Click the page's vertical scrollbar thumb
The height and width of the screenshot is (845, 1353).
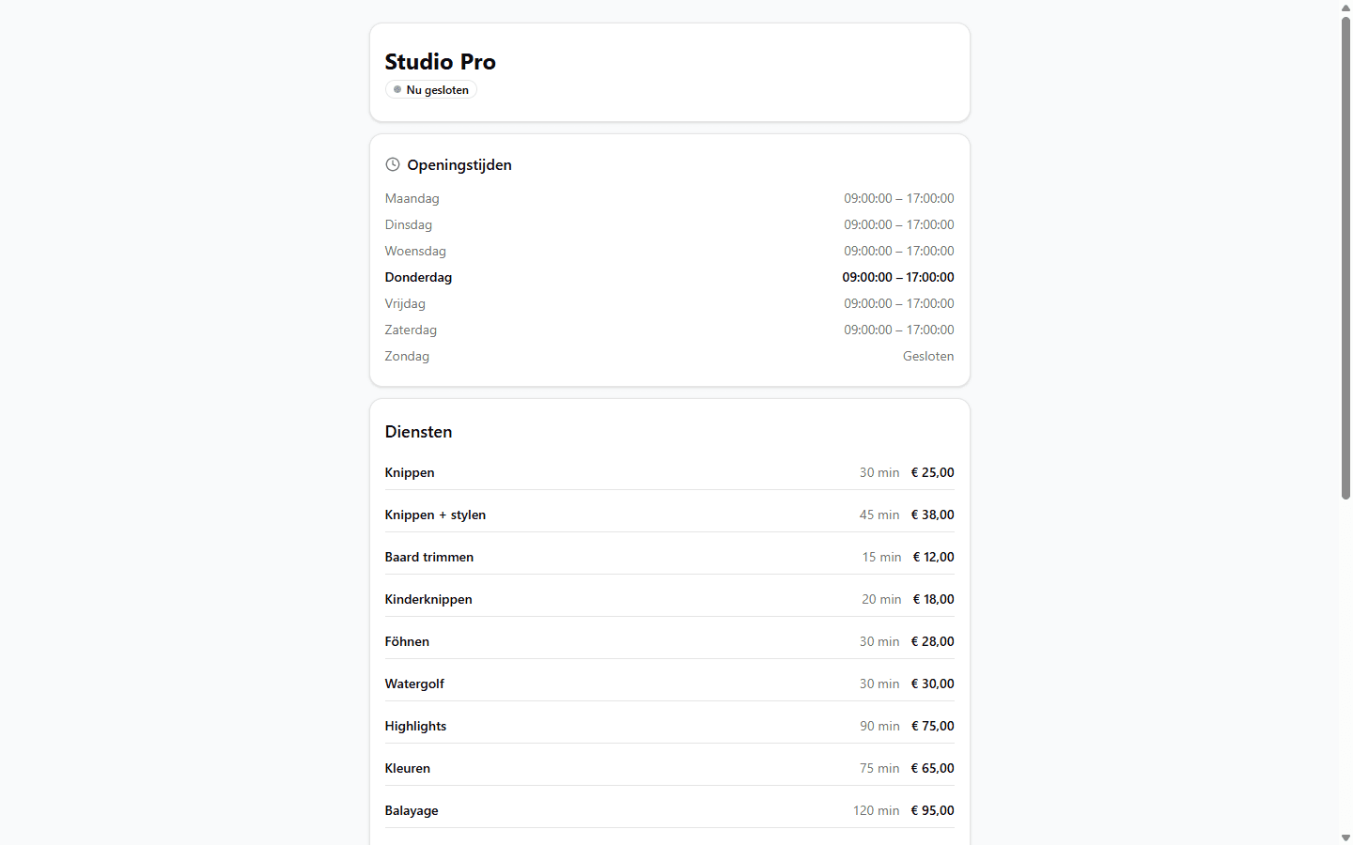pos(1345,257)
